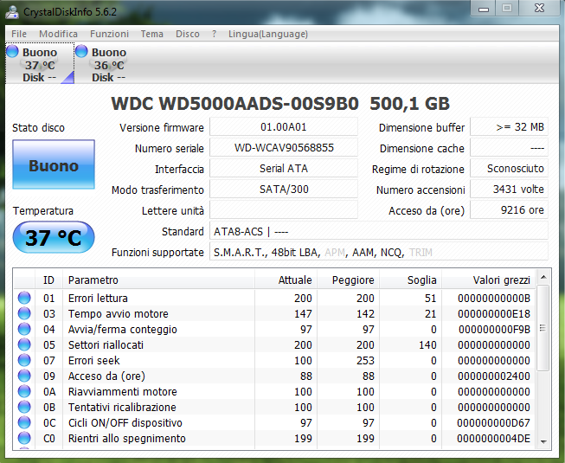
Task: Click the Standard field ATA8-ACS
Action: pyautogui.click(x=379, y=231)
